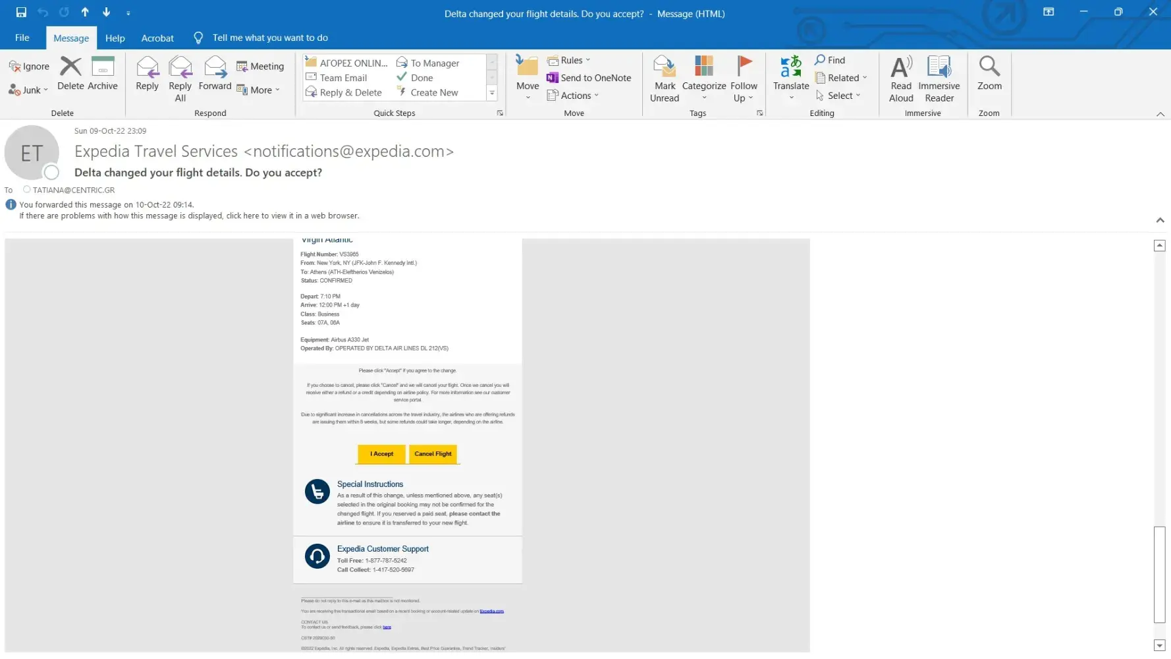1171x659 pixels.
Task: Click the Forward email icon
Action: (x=215, y=73)
